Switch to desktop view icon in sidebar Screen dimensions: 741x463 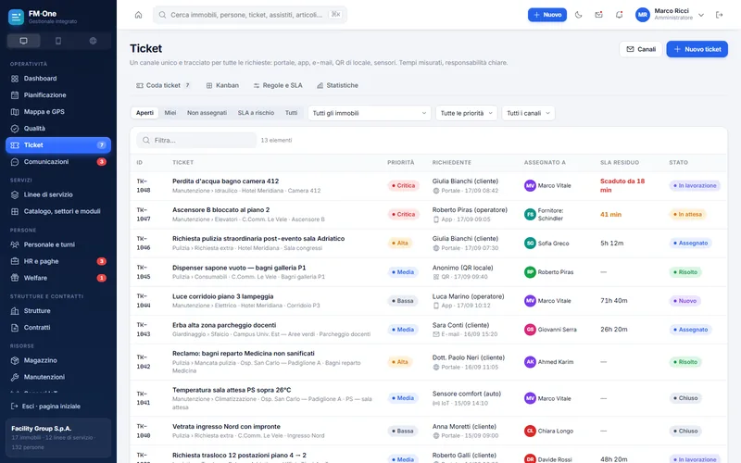point(24,41)
